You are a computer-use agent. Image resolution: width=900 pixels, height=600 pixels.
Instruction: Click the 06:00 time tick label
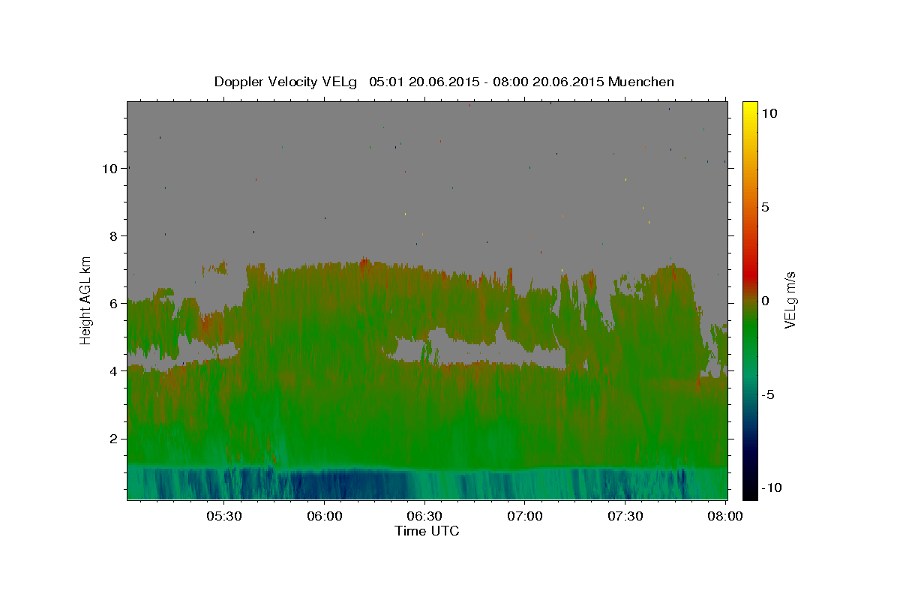(324, 517)
